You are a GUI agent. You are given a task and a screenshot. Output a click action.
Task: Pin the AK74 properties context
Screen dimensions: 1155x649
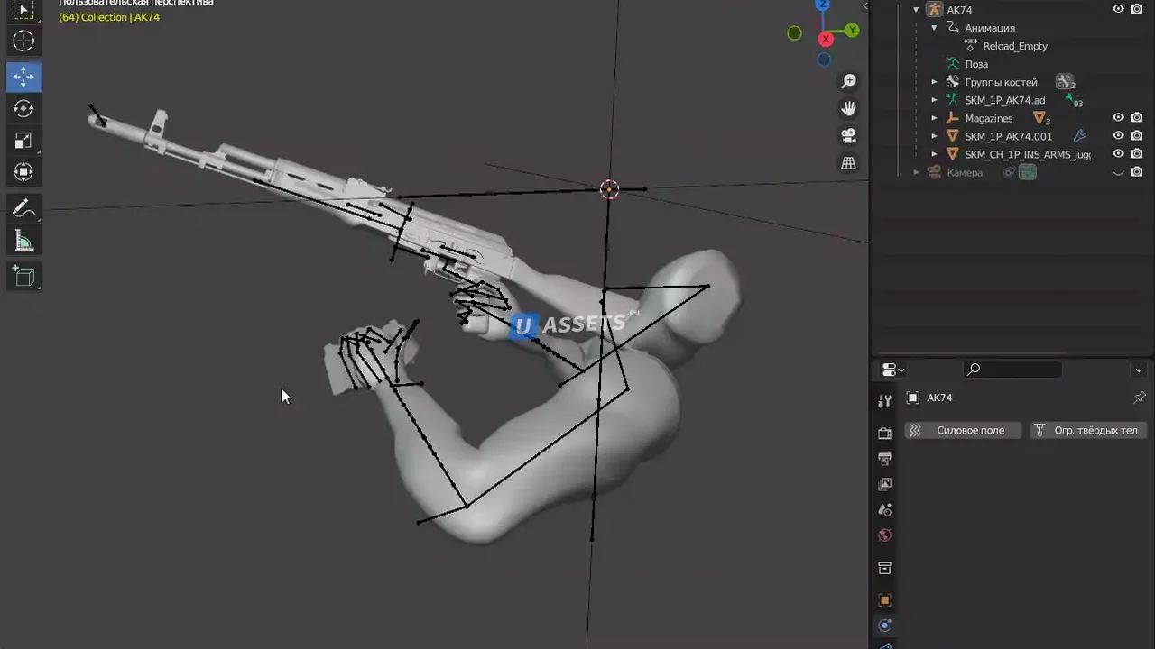pos(1139,398)
